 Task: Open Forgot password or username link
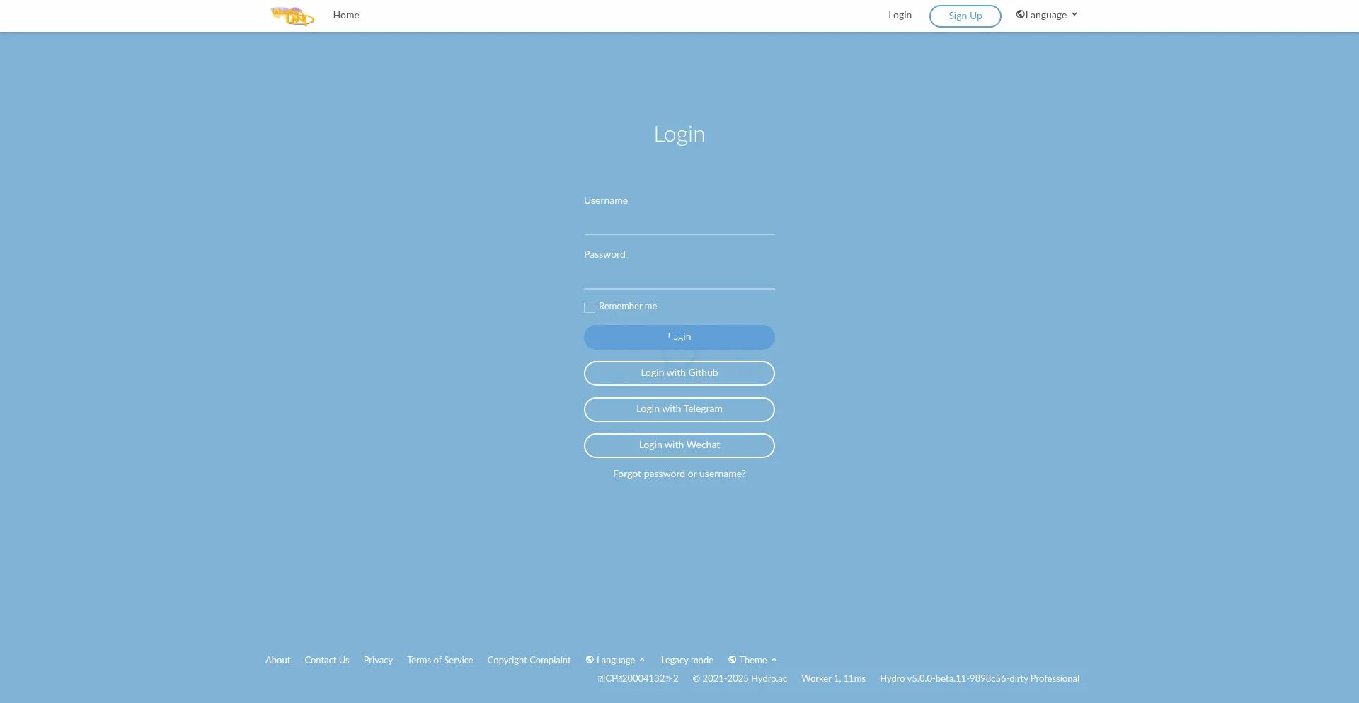pos(679,474)
